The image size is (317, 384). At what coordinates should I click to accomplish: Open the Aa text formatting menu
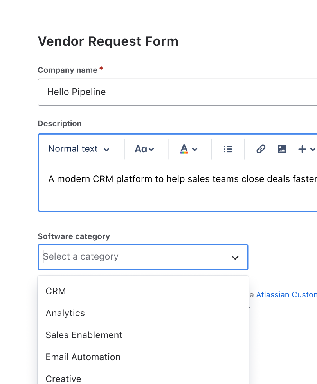(x=144, y=149)
